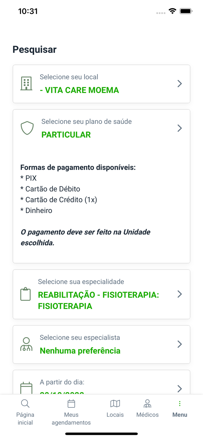The image size is (203, 439).
Task: Open the health plan chevron next to PARTICULAR
Action: 180,128
